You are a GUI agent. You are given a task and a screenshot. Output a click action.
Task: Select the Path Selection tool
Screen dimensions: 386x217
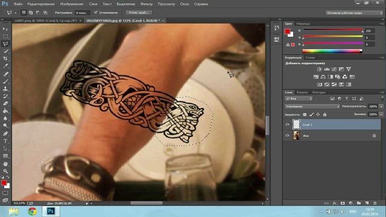pyautogui.click(x=5, y=148)
